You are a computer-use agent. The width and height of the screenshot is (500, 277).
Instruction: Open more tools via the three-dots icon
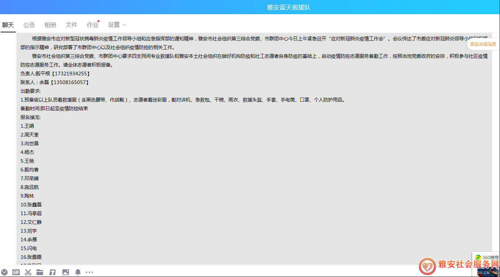pyautogui.click(x=89, y=272)
